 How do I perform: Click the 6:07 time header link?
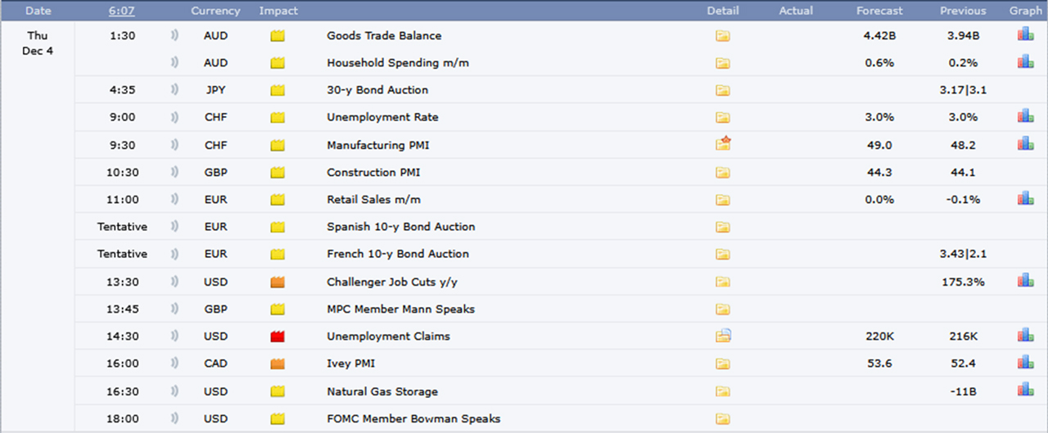[x=122, y=11]
